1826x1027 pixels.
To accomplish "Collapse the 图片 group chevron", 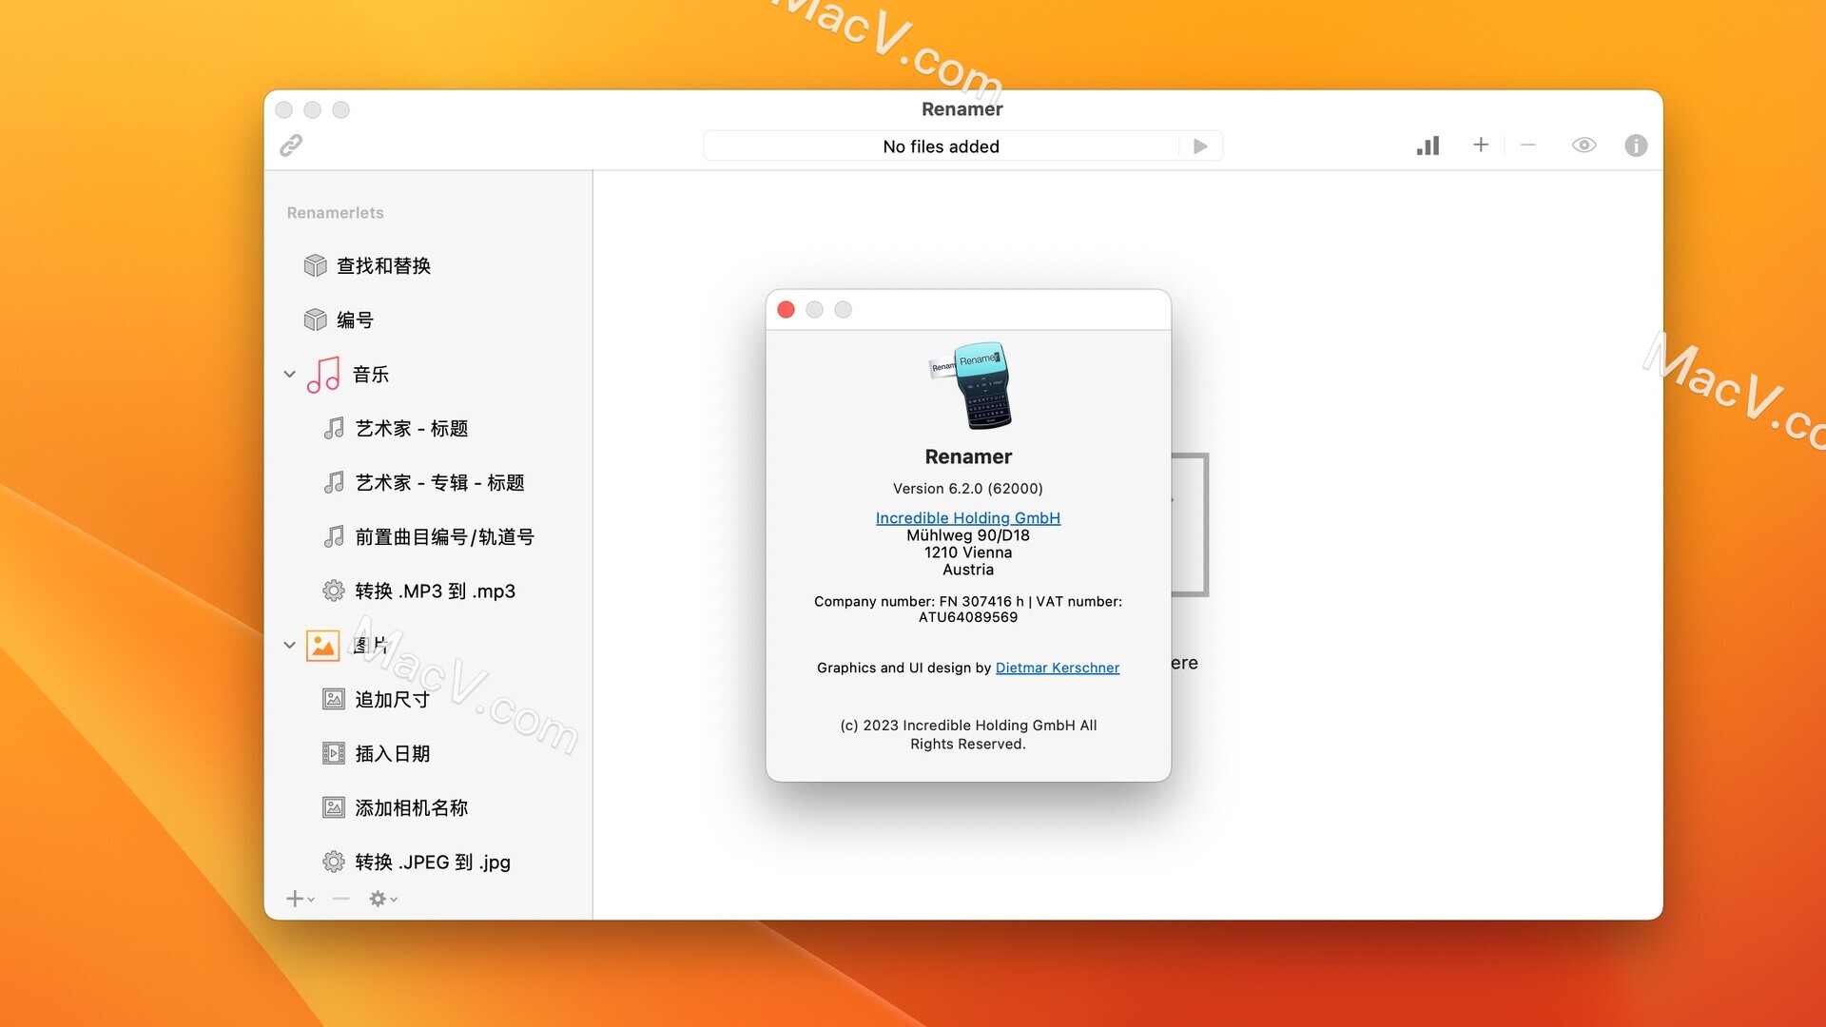I will pyautogui.click(x=289, y=645).
